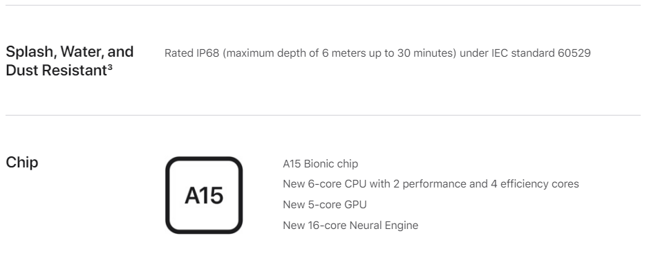Click the word "IP68" in the rating line
This screenshot has height=265, width=649.
[208, 53]
